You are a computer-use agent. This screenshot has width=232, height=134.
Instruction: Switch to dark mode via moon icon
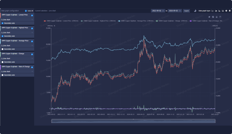[x=195, y=11]
